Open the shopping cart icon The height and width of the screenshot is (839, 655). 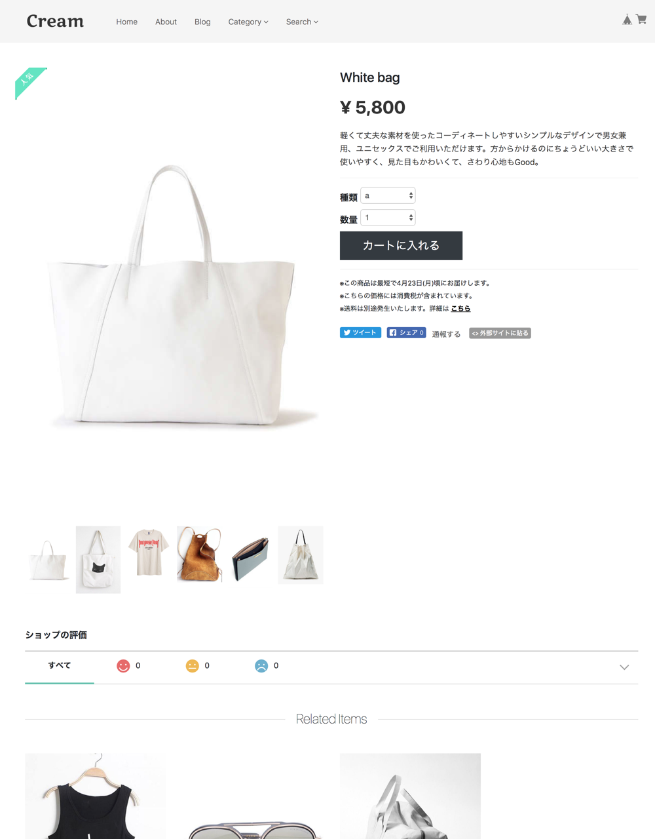[642, 20]
